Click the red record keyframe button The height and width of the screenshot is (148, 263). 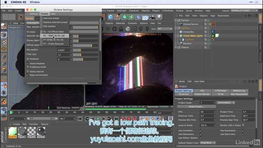click(123, 118)
